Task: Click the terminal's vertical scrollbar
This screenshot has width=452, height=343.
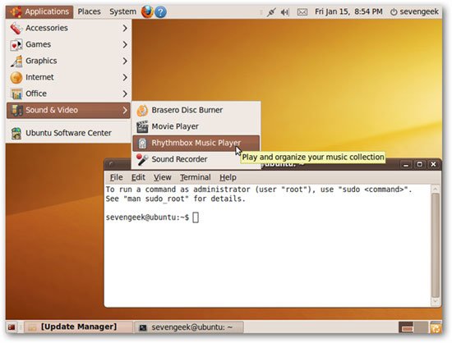Action: [436, 245]
